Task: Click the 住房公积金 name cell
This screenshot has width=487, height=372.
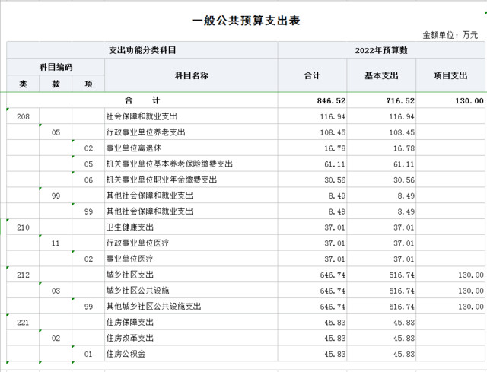Action: tap(125, 354)
